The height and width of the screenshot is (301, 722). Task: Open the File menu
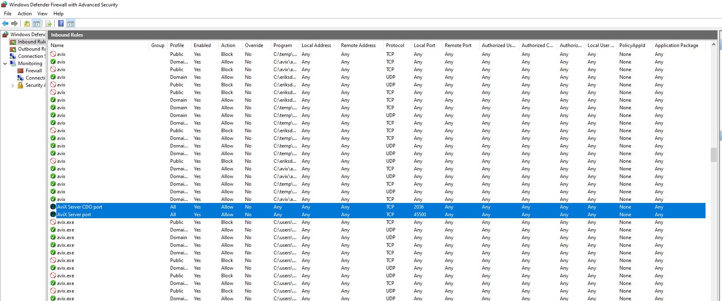click(x=8, y=14)
